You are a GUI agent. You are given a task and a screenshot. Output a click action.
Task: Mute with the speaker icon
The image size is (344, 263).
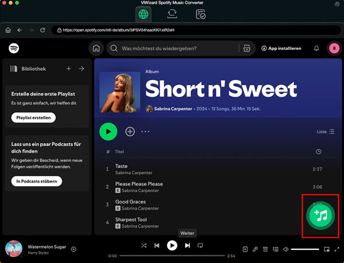coord(286,249)
